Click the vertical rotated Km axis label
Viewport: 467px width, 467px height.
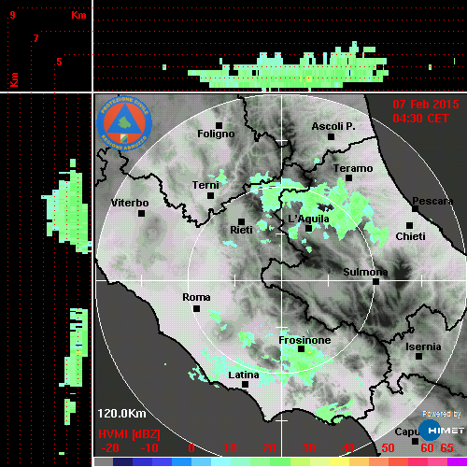point(14,79)
